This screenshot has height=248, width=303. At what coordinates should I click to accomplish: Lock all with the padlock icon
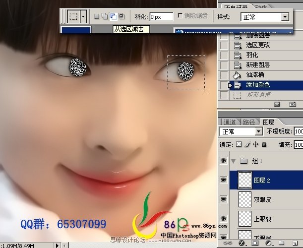(x=264, y=144)
